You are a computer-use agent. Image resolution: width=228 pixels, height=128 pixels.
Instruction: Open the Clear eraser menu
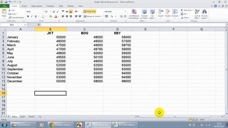point(185,17)
